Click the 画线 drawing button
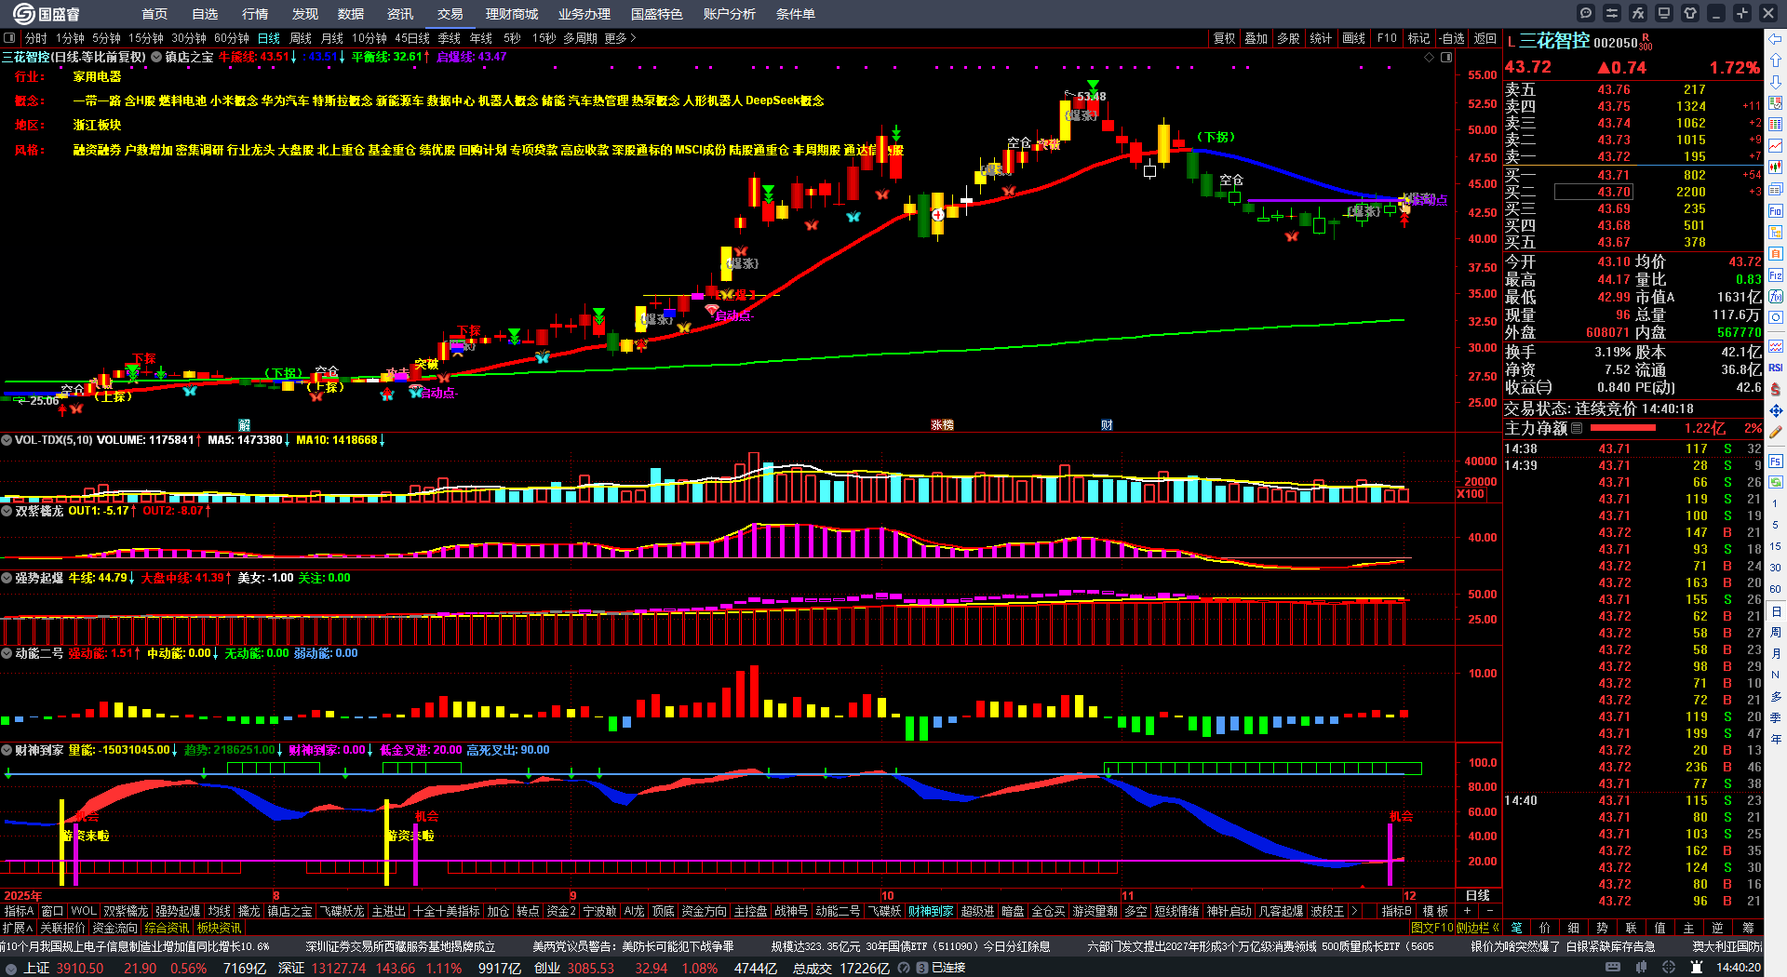 point(1354,38)
